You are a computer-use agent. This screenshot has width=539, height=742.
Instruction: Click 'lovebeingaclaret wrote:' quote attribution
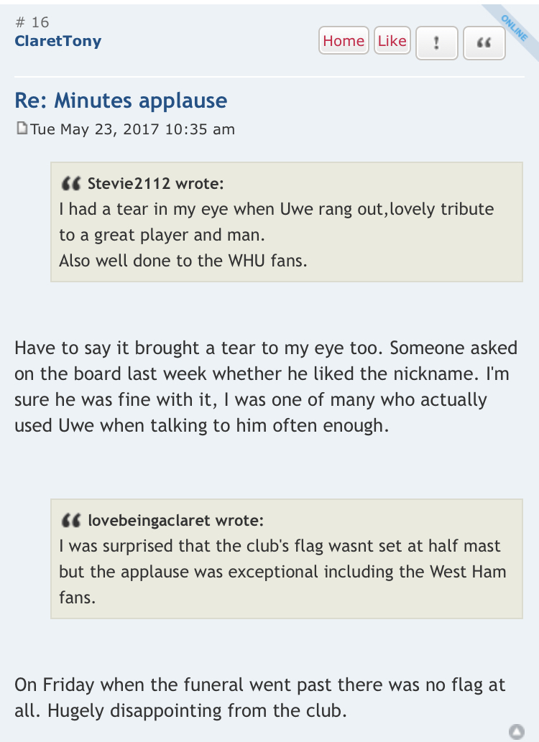click(176, 521)
